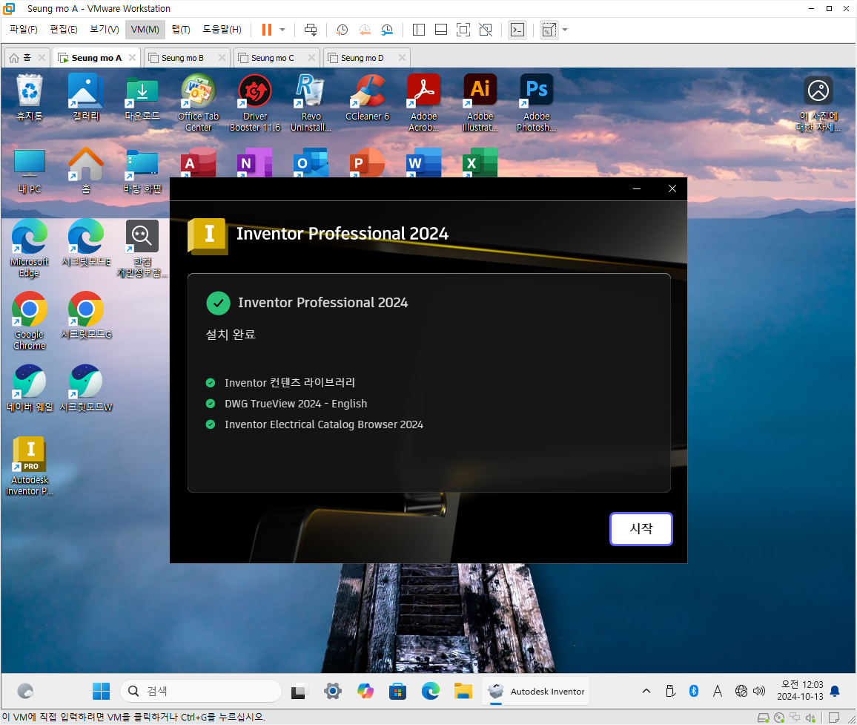Viewport: 857px width, 725px height.
Task: Launch 시크릿모드W Whale shortcut
Action: click(x=86, y=389)
